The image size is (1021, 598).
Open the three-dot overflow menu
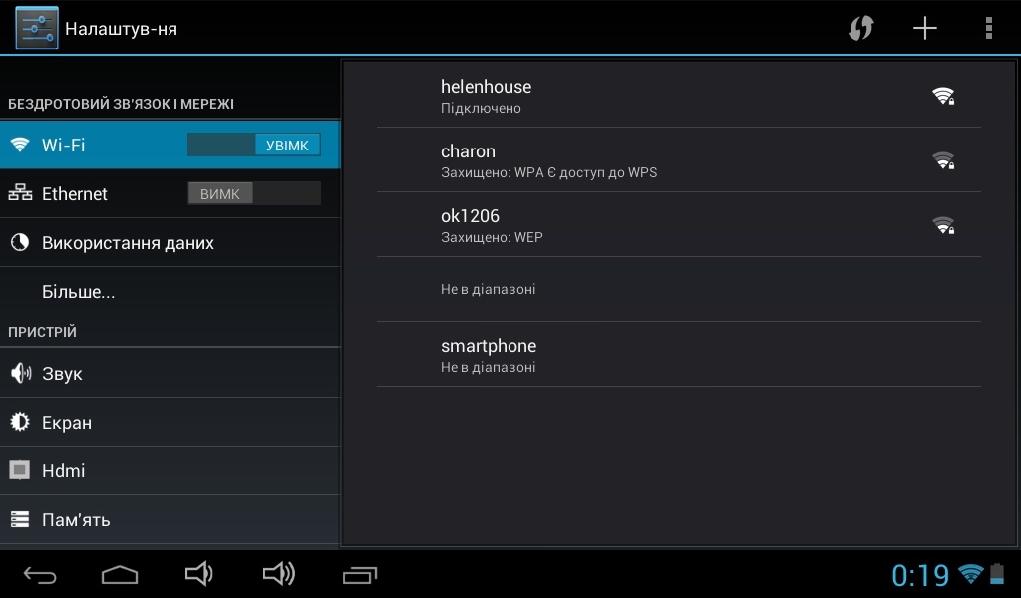coord(988,28)
